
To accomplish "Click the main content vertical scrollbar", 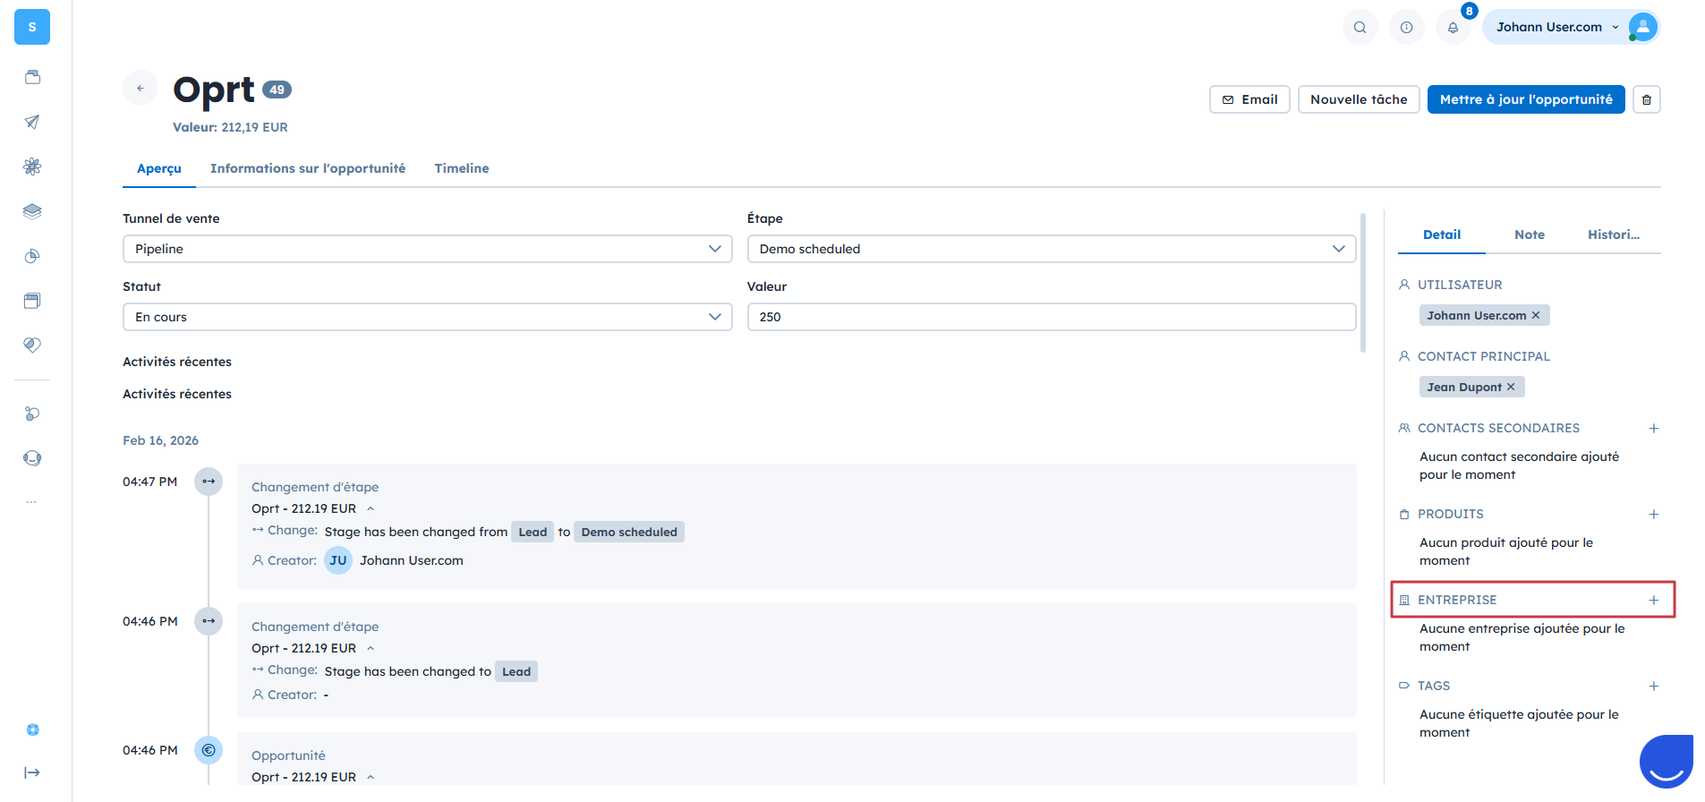I will pyautogui.click(x=1363, y=283).
